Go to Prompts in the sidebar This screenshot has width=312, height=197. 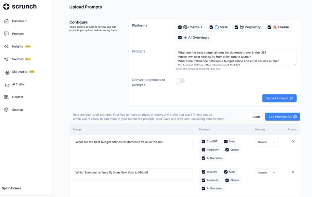18,34
